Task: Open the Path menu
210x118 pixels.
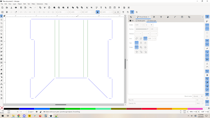Action: [25, 4]
